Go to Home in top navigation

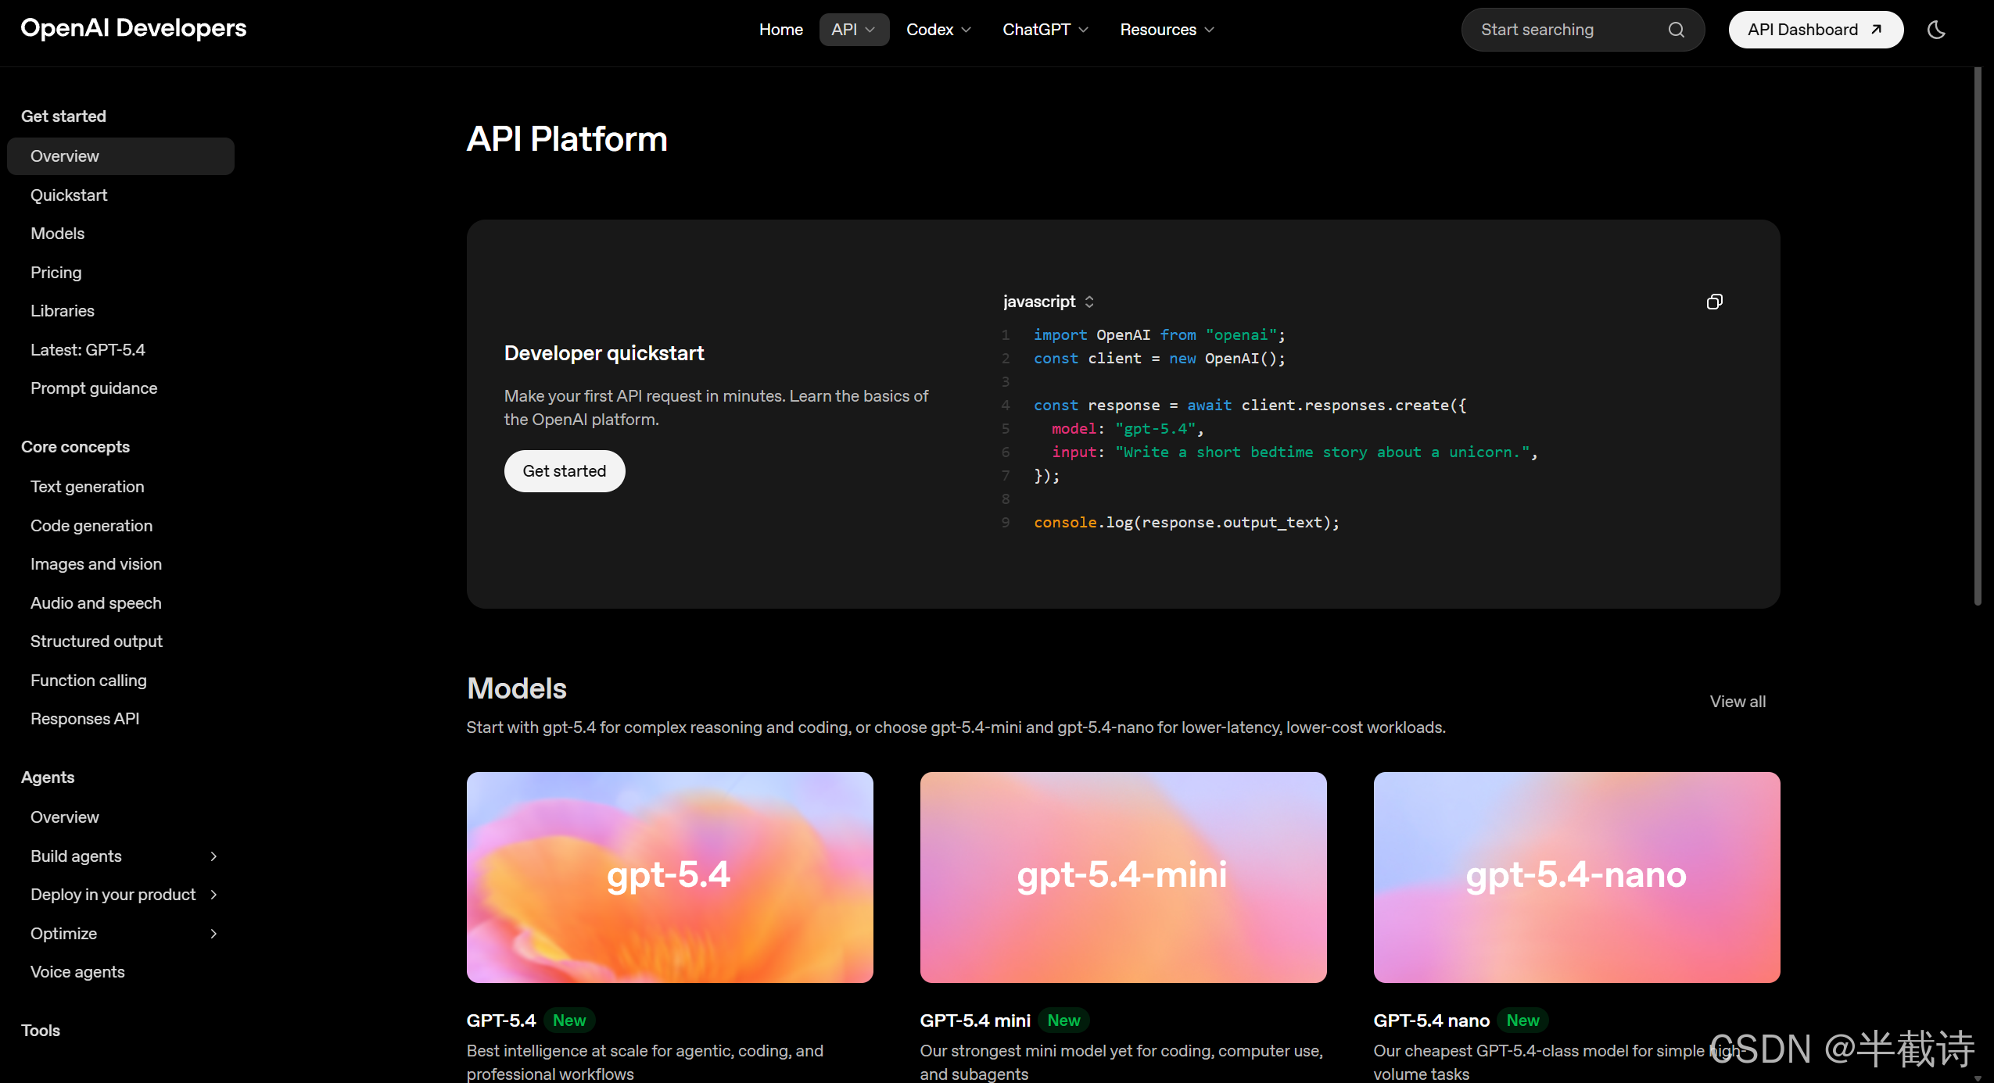point(780,30)
